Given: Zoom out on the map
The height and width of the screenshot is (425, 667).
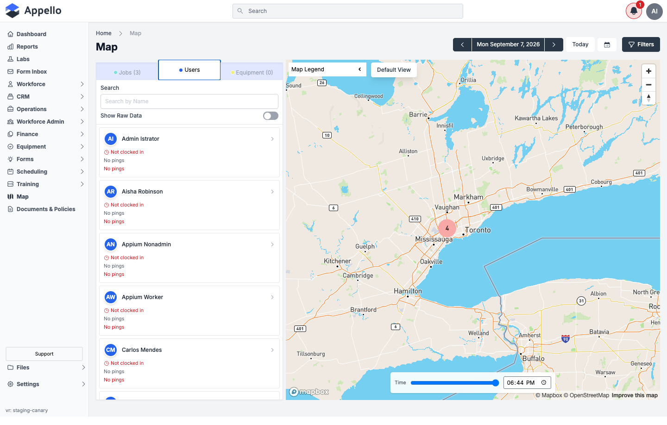Looking at the screenshot, I should click(x=648, y=85).
